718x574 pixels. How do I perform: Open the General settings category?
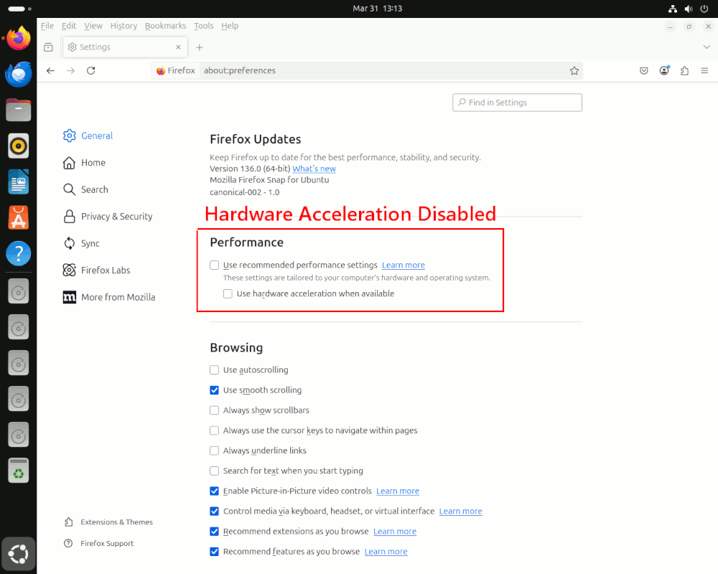click(x=88, y=136)
